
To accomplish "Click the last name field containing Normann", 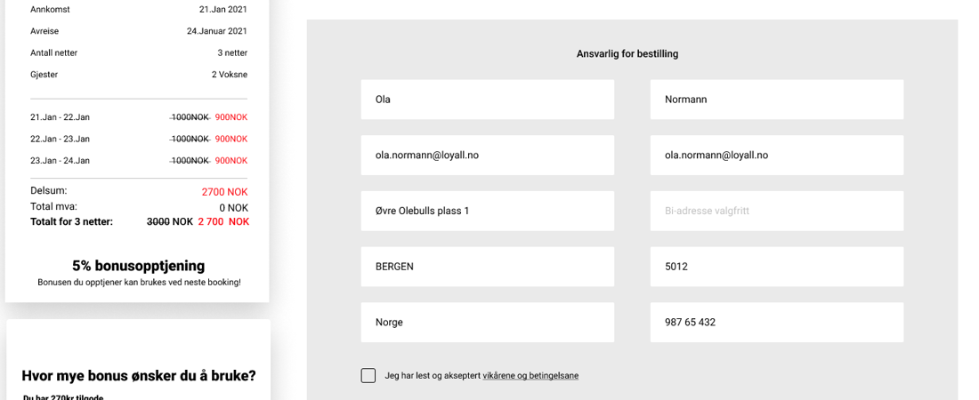I will tap(776, 100).
